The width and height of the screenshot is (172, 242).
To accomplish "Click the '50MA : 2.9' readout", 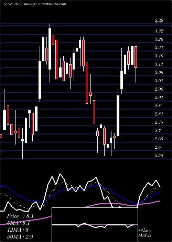I will pos(20,236).
